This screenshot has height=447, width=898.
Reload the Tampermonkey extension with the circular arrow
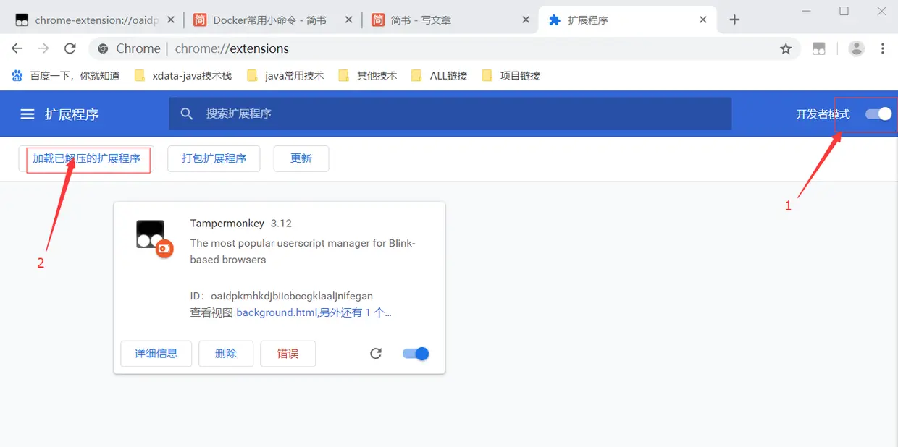[x=376, y=353]
